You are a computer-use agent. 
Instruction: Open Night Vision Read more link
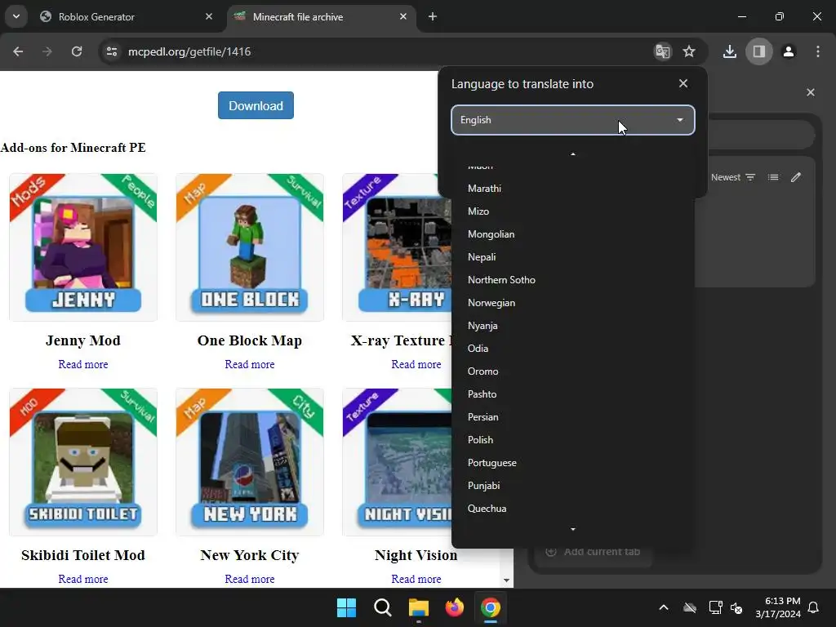416,579
